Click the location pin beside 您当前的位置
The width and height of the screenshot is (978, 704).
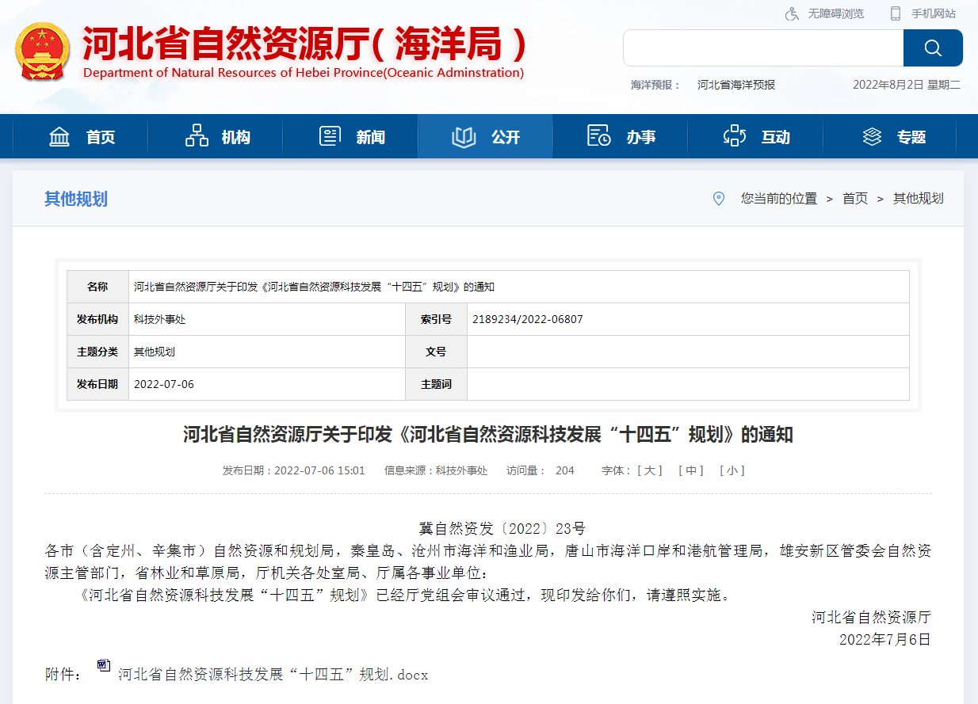(719, 199)
